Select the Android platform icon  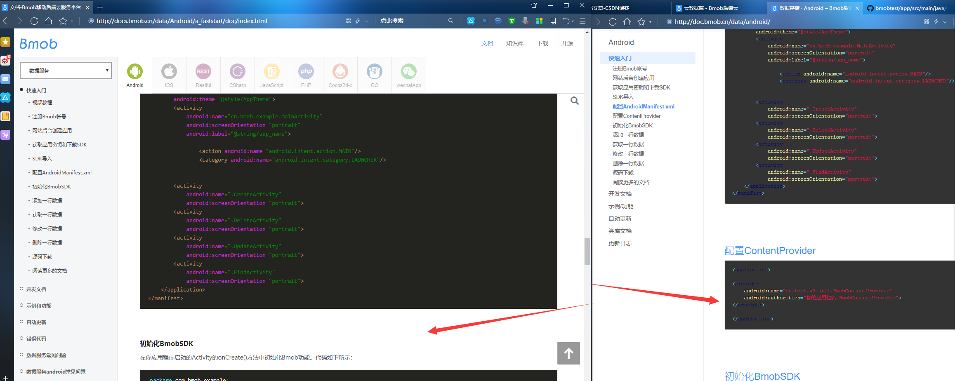click(x=135, y=71)
